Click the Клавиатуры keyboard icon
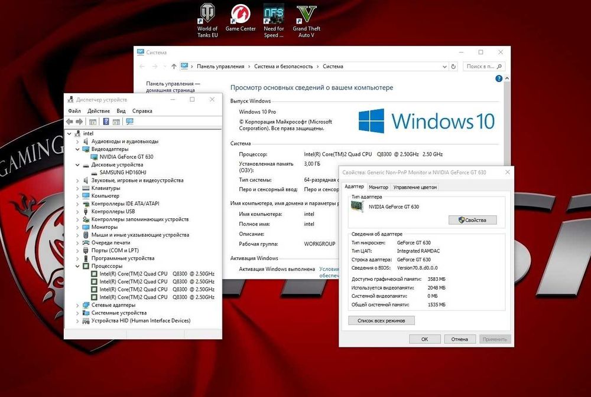This screenshot has width=591, height=397. [x=86, y=188]
